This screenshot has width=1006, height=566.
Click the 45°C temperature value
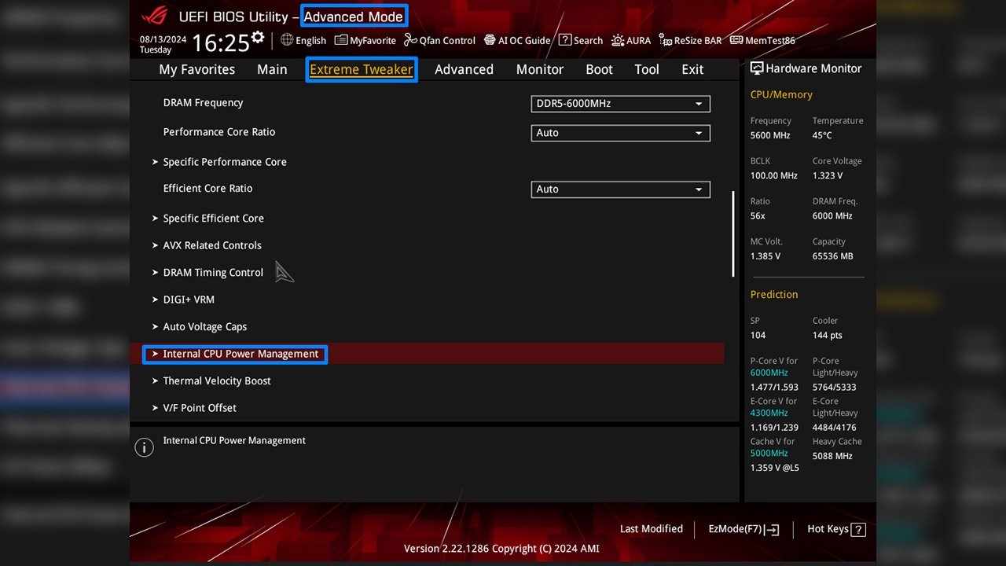(822, 135)
